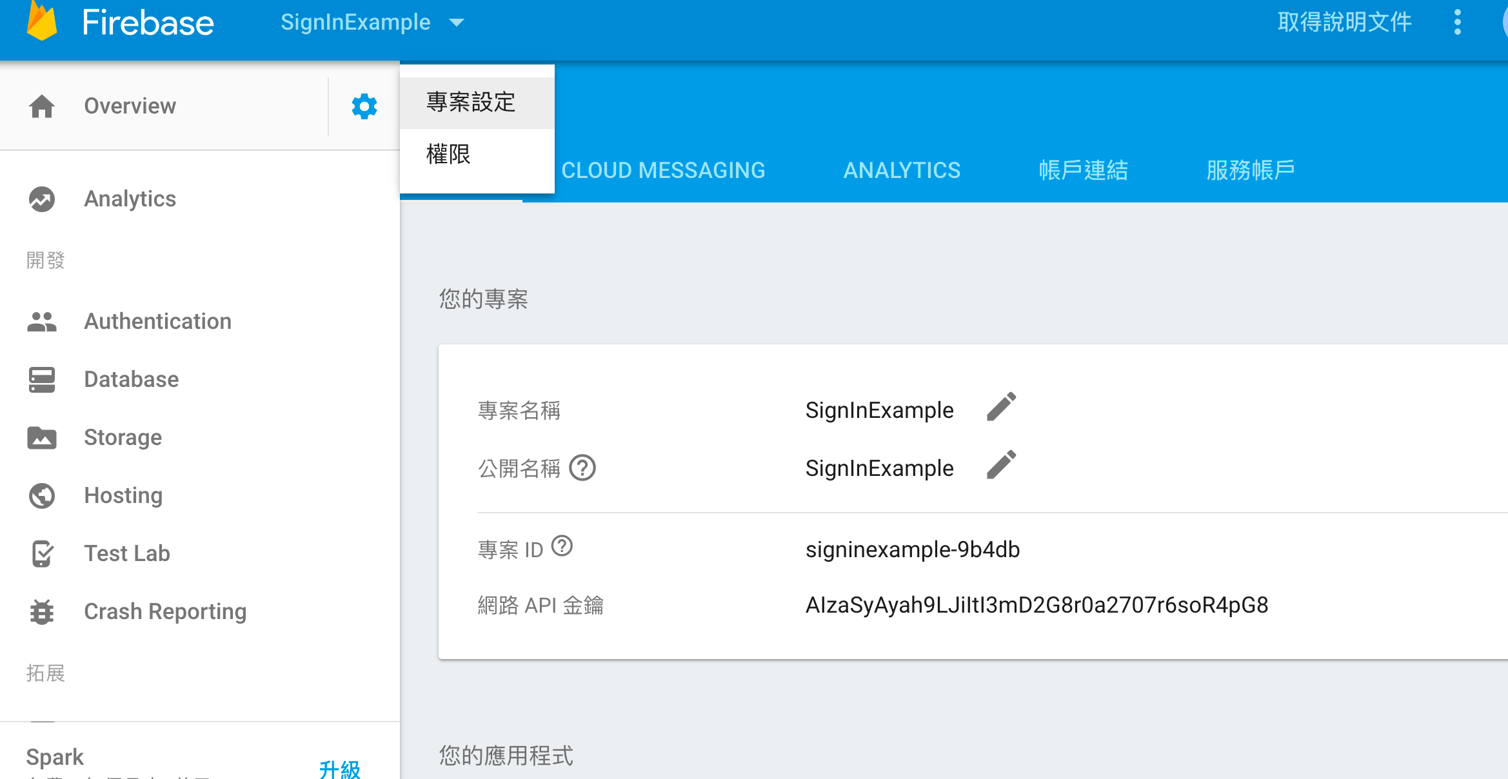Open Authentication sidebar label

pos(158,321)
